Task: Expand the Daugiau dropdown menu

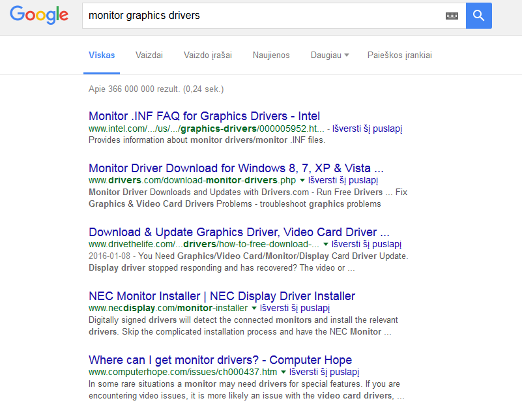Action: pyautogui.click(x=330, y=55)
